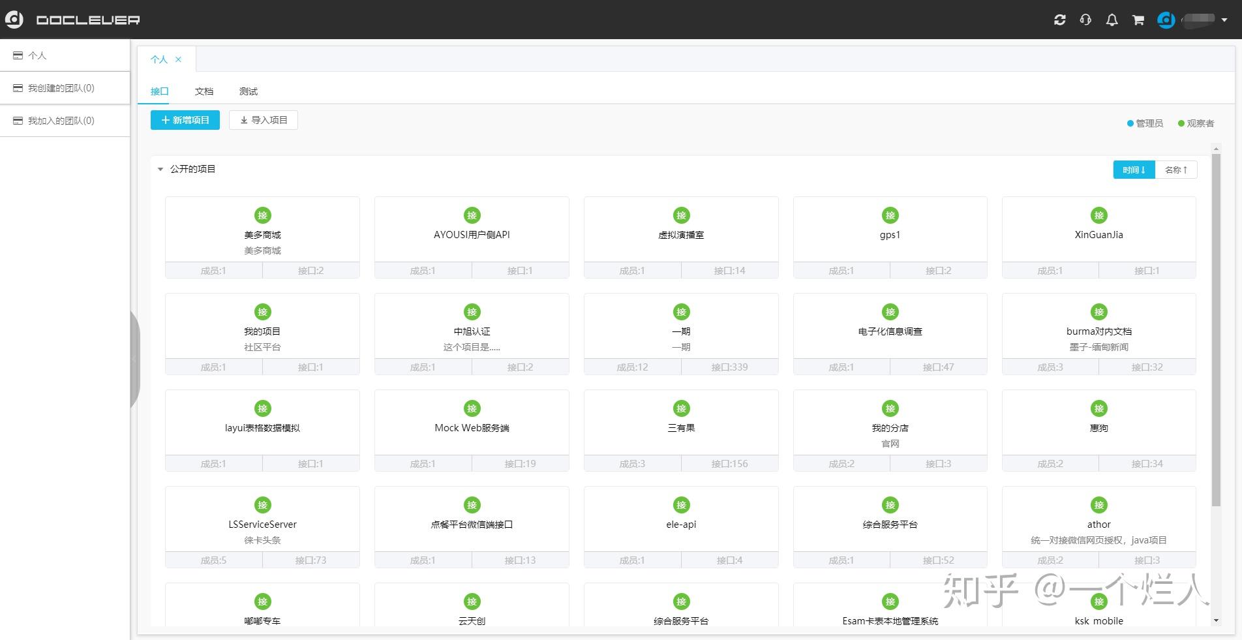Sort projects by 名称
Image resolution: width=1242 pixels, height=640 pixels.
(x=1176, y=170)
